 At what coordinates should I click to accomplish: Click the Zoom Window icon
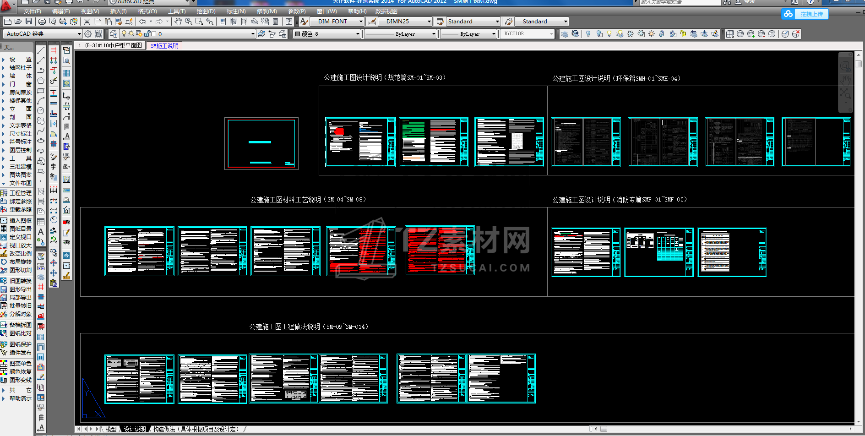(199, 22)
